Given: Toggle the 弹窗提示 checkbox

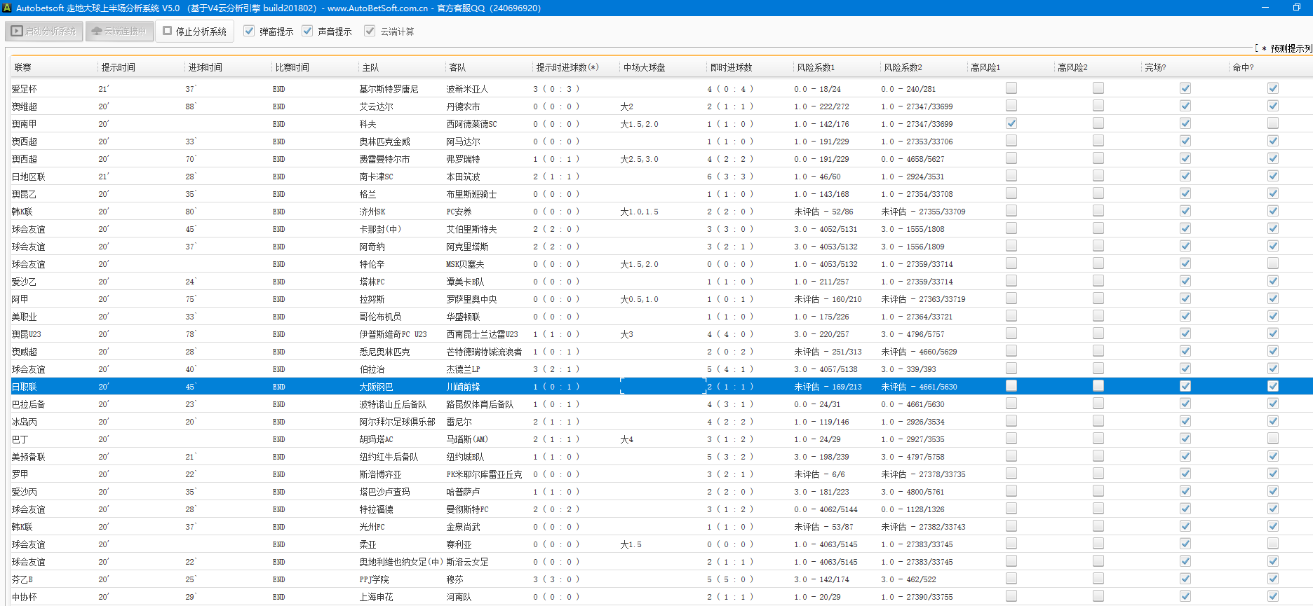Looking at the screenshot, I should click(249, 31).
